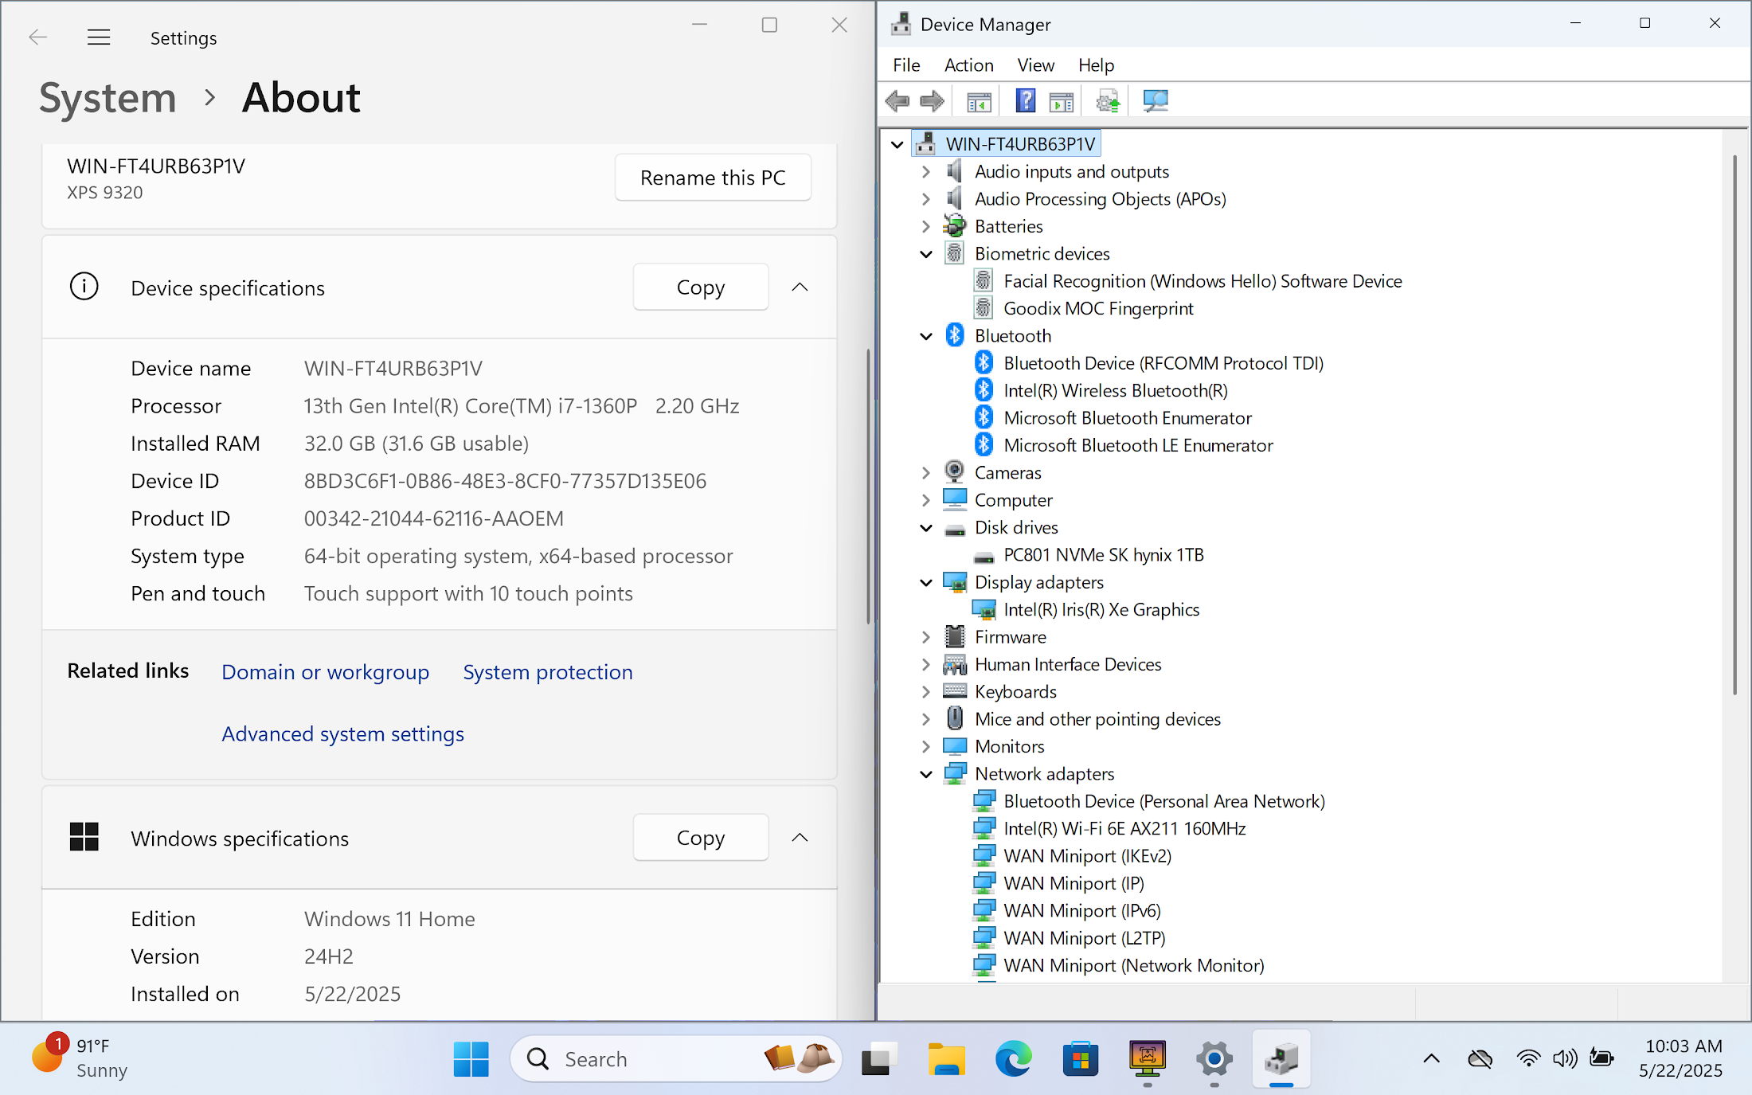
Task: Select Intel(R) Wi-Fi 6E AX211 160MHz adapter
Action: (1124, 829)
